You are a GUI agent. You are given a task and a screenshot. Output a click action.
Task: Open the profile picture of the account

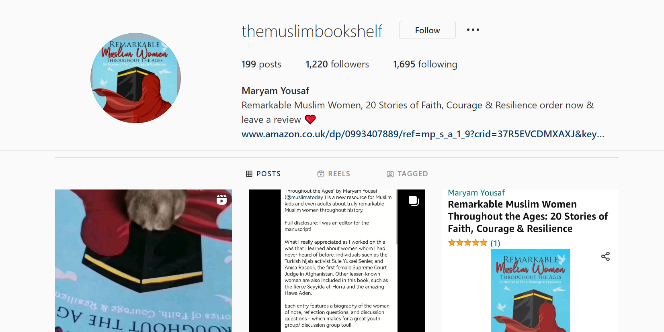pos(135,78)
